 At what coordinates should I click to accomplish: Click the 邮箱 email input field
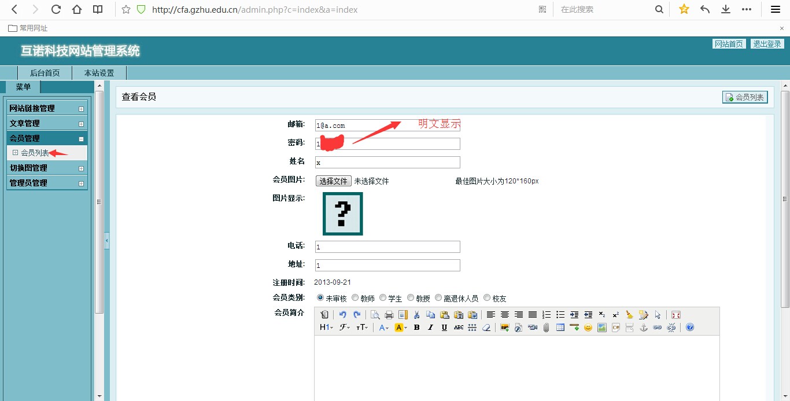point(387,125)
